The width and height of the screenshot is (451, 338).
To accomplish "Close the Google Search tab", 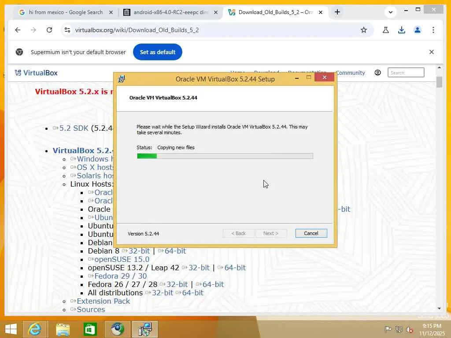I will pyautogui.click(x=111, y=12).
